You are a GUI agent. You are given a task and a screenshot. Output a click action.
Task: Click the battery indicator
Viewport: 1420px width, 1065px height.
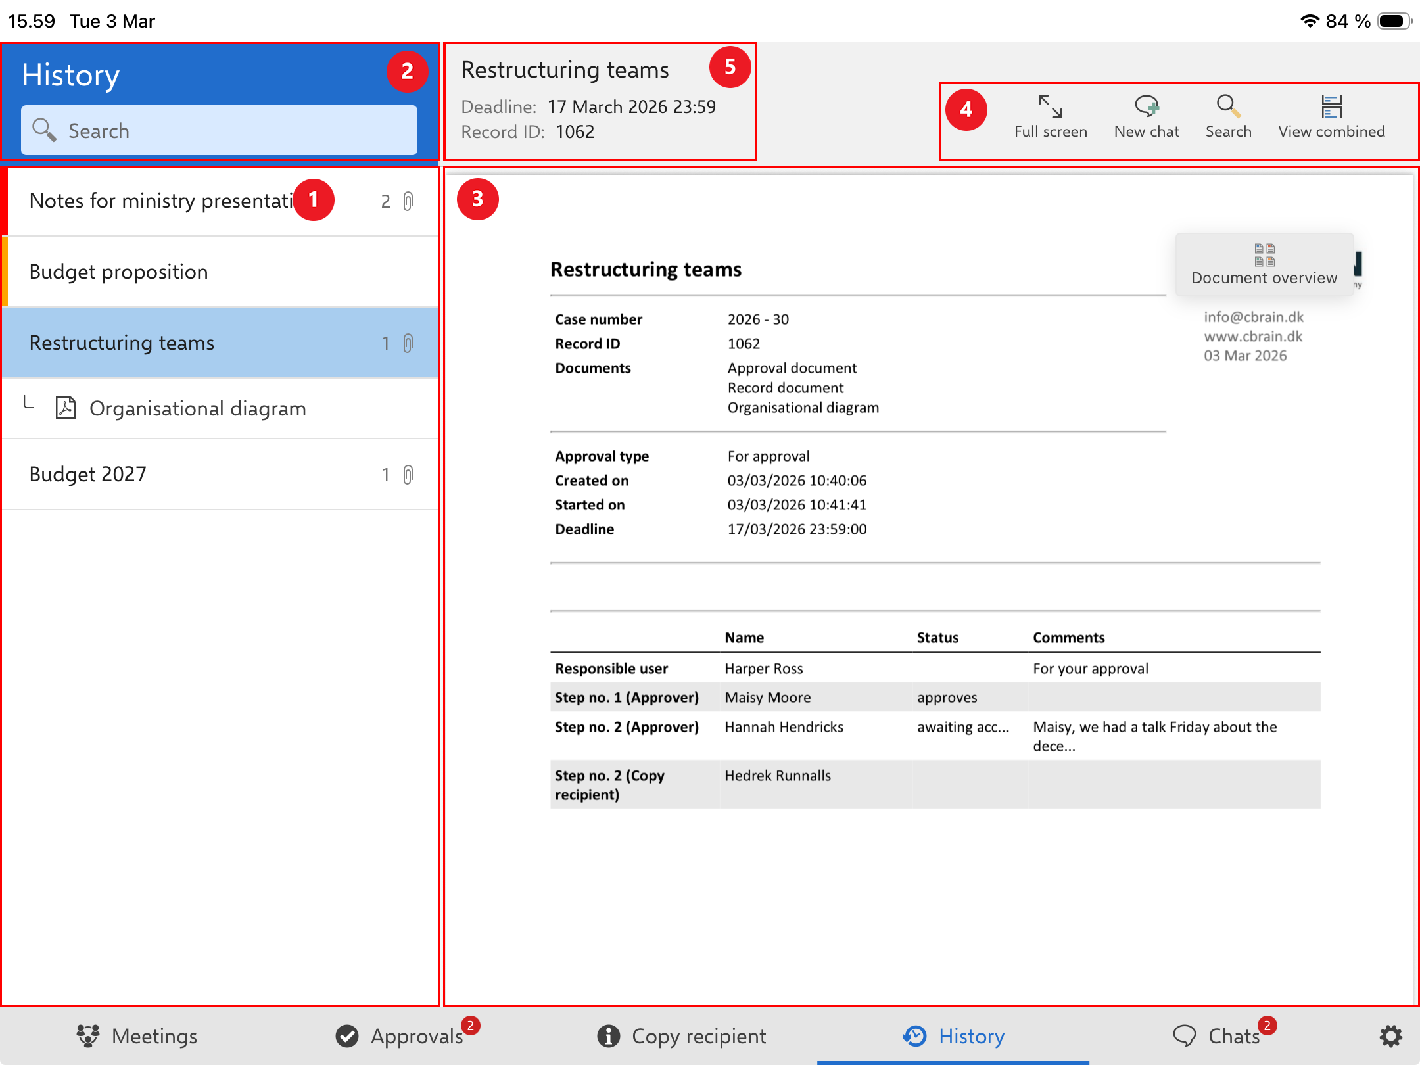(x=1394, y=21)
